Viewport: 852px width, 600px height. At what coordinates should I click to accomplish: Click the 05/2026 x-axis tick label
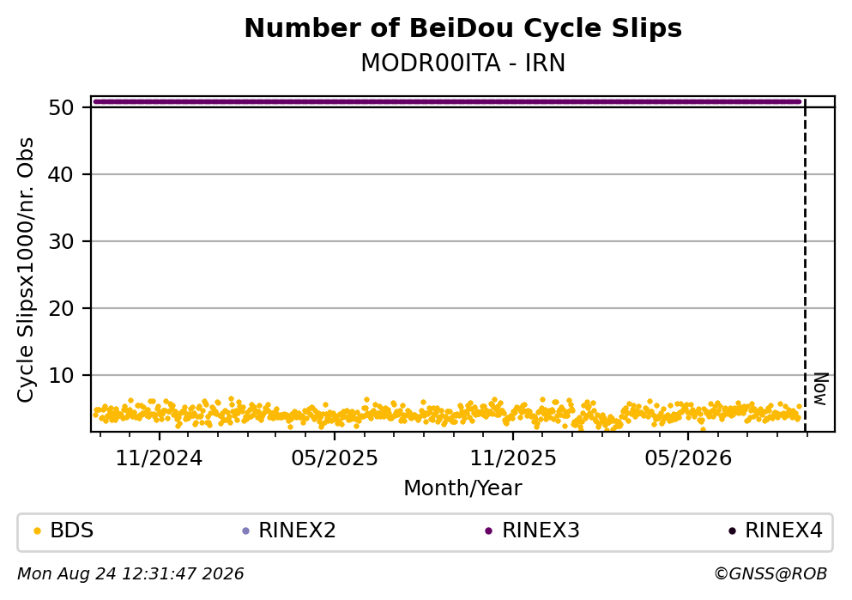pyautogui.click(x=688, y=458)
